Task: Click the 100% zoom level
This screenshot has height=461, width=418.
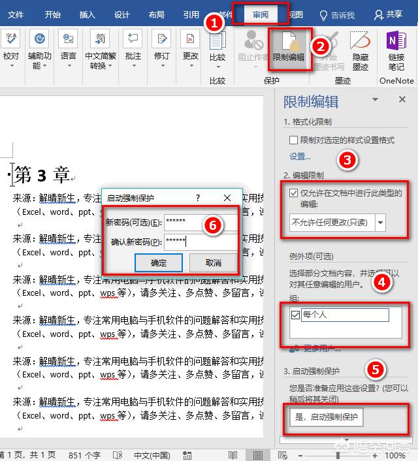Action: 394,455
